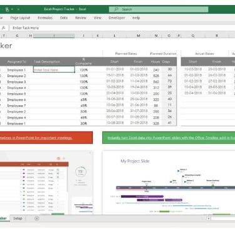Select column H header
This screenshot has width=235, height=229.
31,36
